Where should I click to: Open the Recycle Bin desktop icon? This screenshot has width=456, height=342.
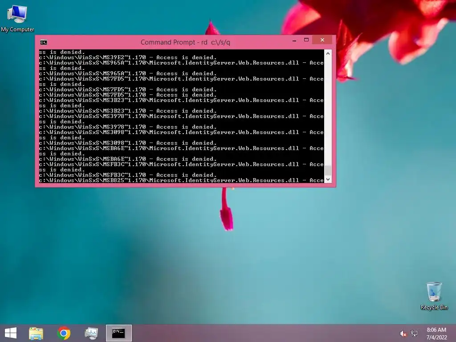pos(434,296)
